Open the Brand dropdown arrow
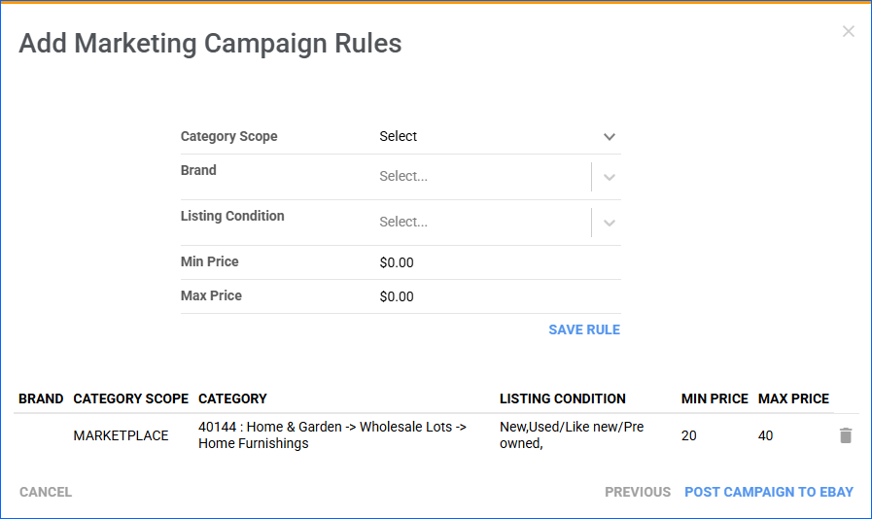The height and width of the screenshot is (519, 872). [x=609, y=177]
